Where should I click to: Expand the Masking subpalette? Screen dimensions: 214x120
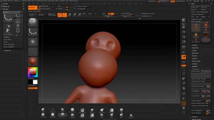click(x=195, y=64)
